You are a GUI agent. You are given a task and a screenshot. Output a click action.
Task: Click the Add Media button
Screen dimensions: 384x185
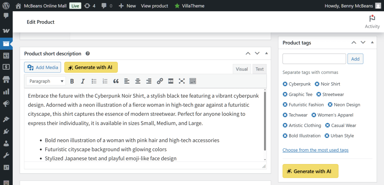(x=42, y=67)
